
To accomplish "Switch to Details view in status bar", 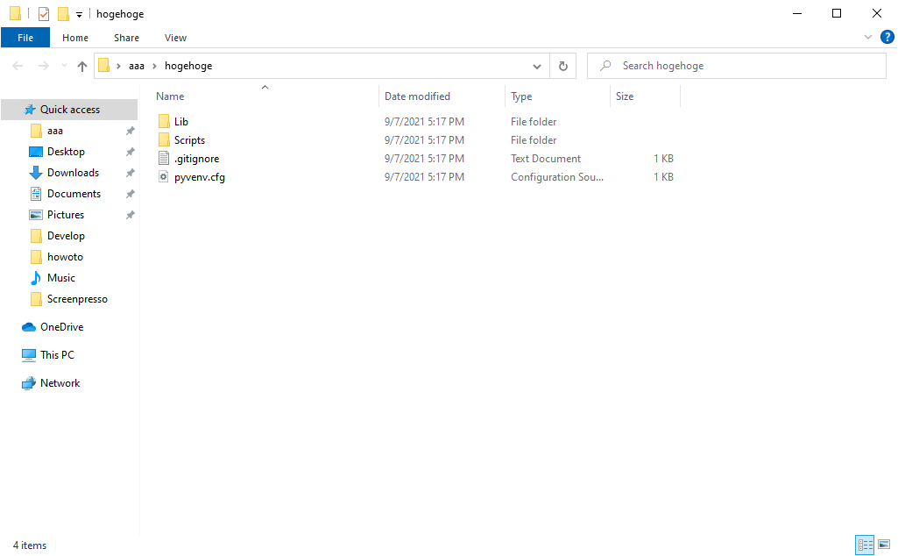I will [864, 545].
